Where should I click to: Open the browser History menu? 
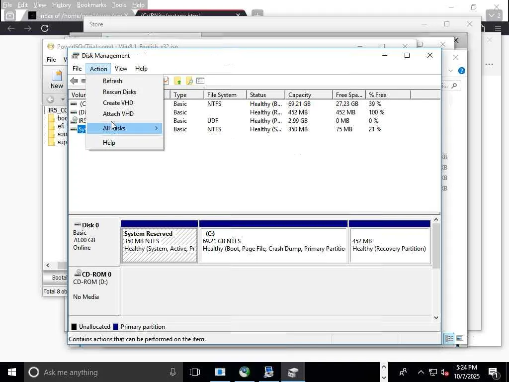[61, 5]
